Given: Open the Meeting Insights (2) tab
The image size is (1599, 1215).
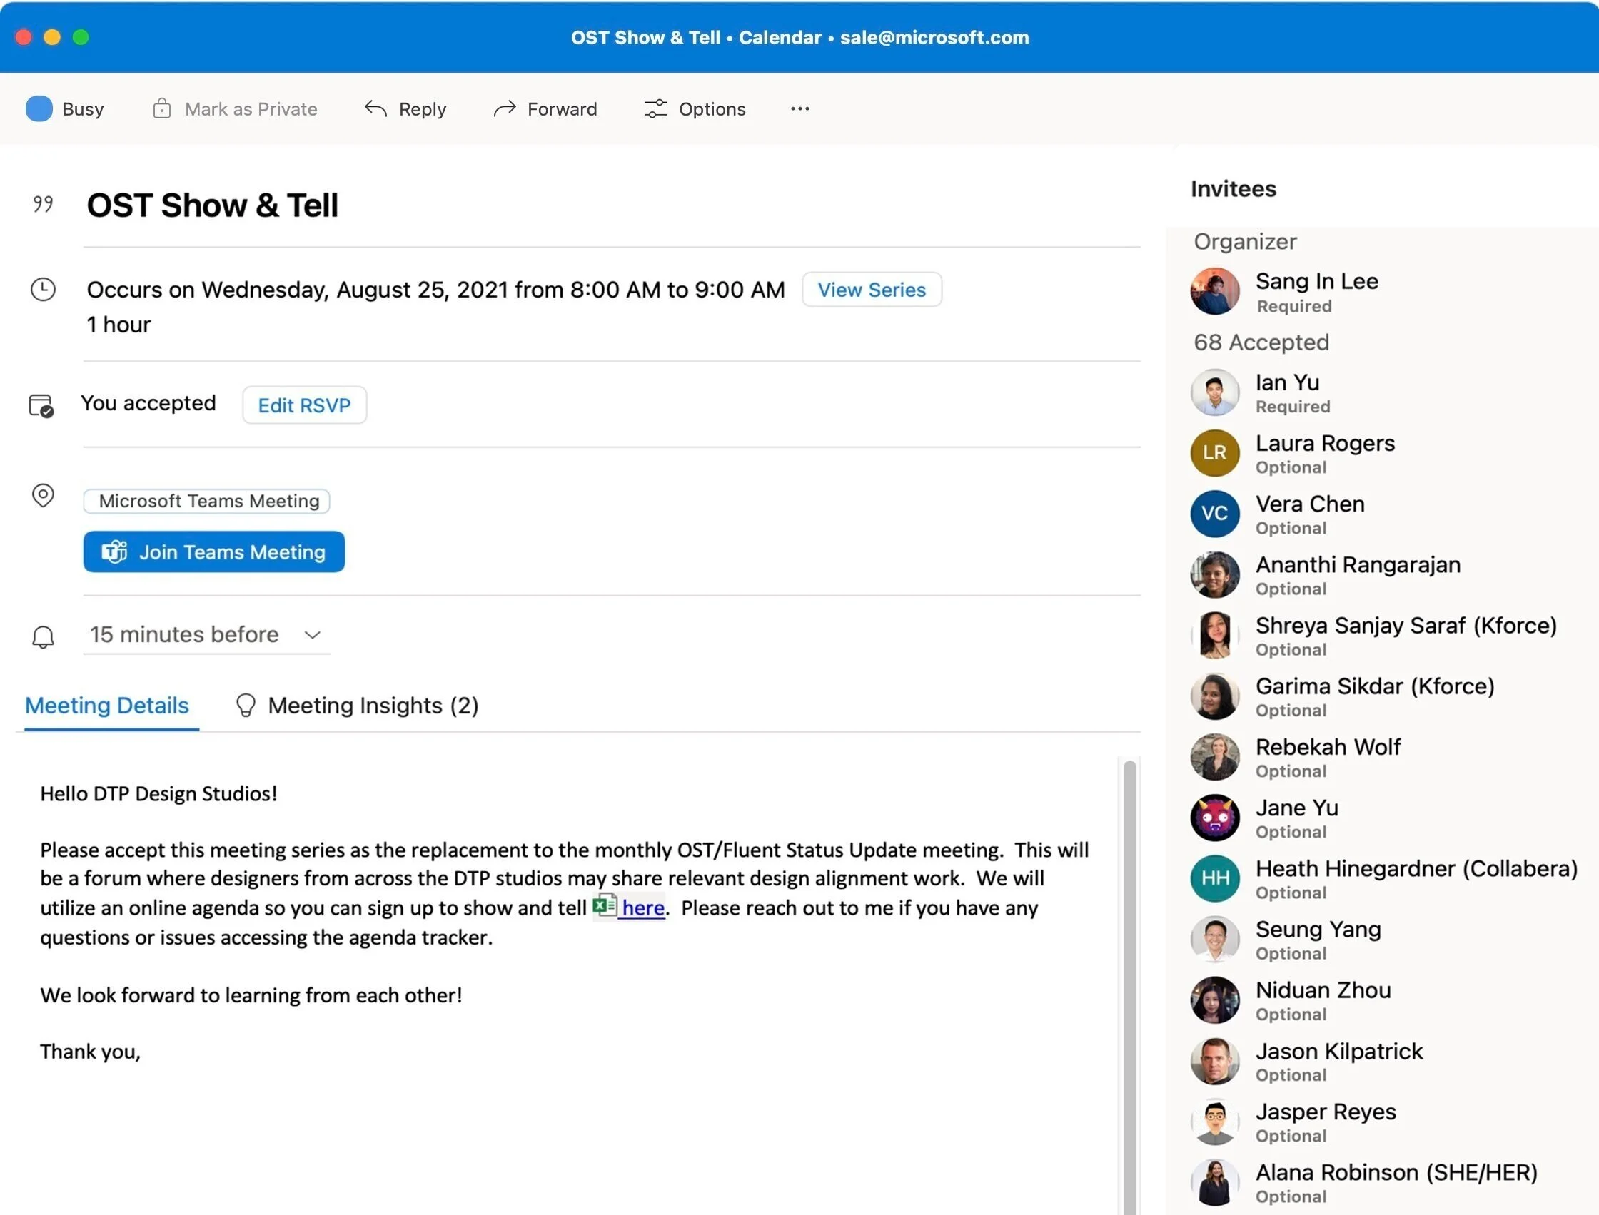Looking at the screenshot, I should (372, 705).
